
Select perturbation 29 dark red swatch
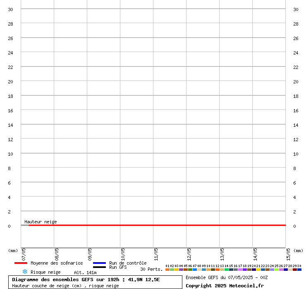(295, 270)
